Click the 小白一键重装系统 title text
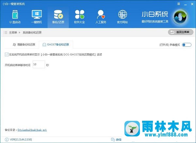This screenshot has height=143, width=196. 14,4
